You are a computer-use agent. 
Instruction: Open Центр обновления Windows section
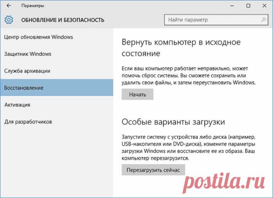click(57, 37)
